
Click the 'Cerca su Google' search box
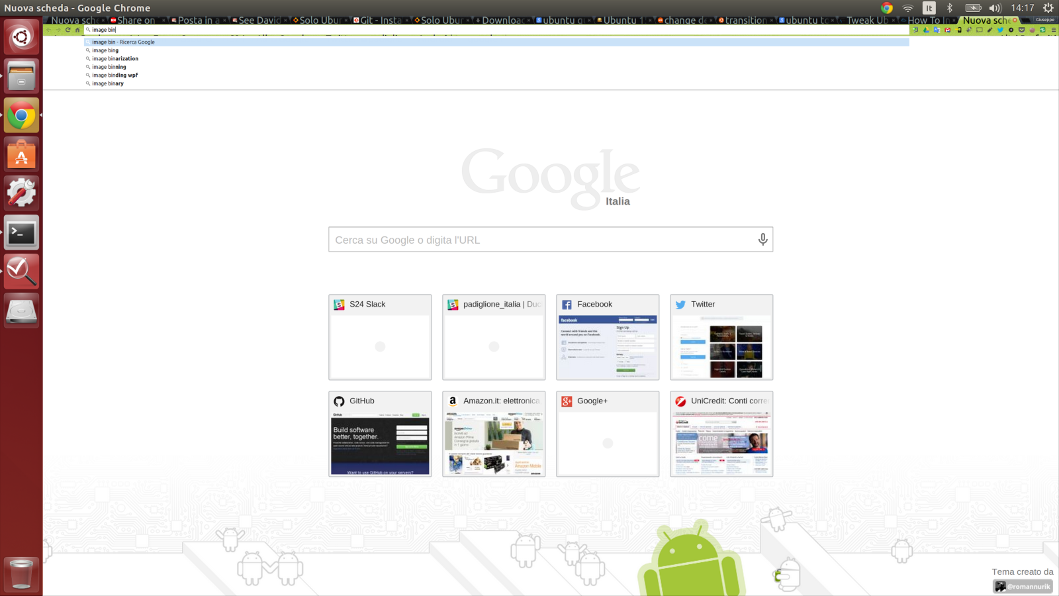tap(551, 240)
